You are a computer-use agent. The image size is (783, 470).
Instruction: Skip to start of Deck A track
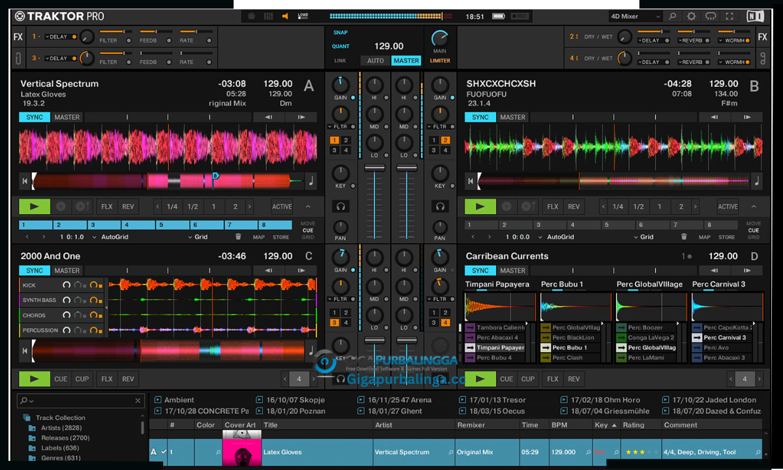[25, 181]
